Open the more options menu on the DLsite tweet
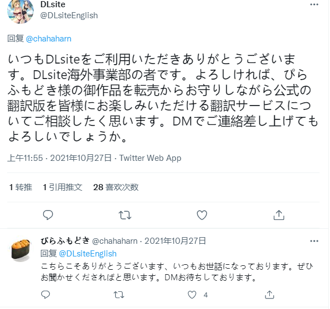Screen dimensions: 330x309 pyautogui.click(x=314, y=4)
